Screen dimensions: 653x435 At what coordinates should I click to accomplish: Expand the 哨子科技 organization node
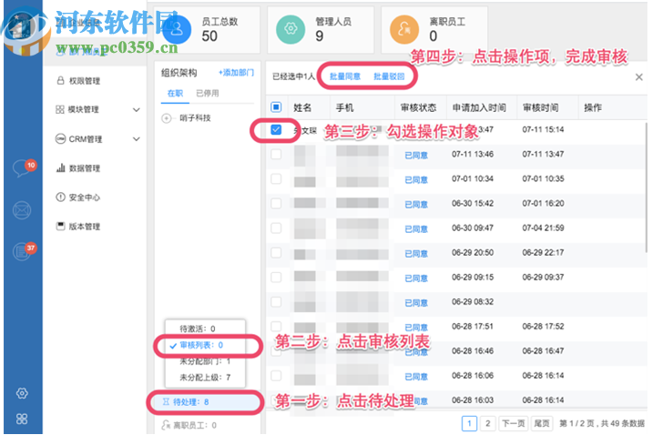point(167,118)
